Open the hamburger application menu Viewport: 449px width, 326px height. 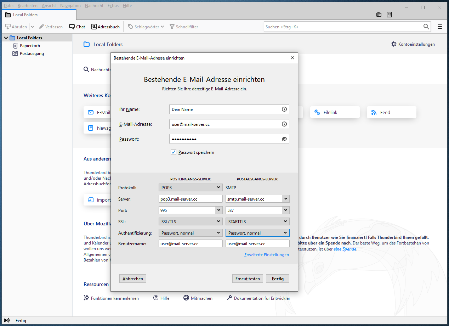(440, 27)
